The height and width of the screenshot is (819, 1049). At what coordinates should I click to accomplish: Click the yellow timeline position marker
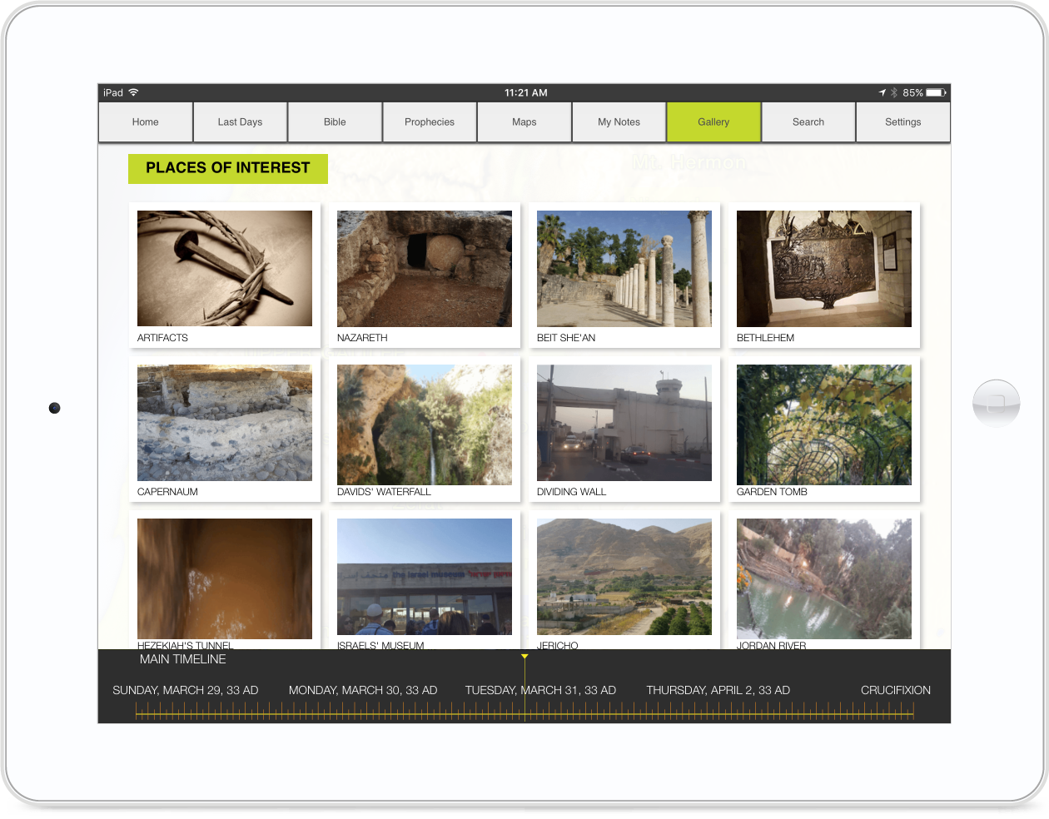524,658
